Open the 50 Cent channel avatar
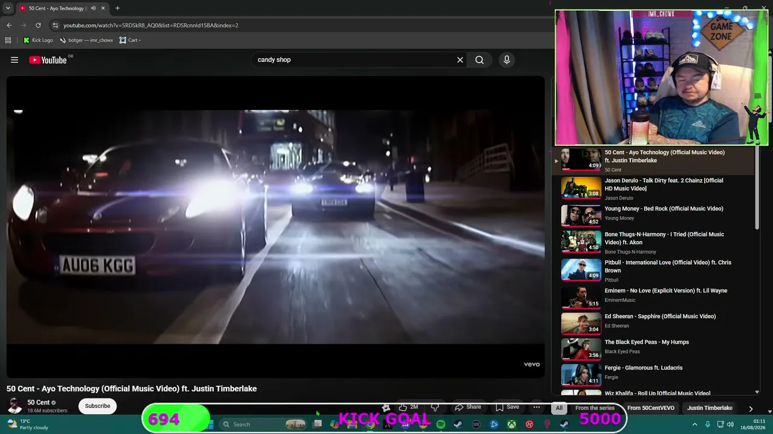The height and width of the screenshot is (434, 773). (x=15, y=406)
